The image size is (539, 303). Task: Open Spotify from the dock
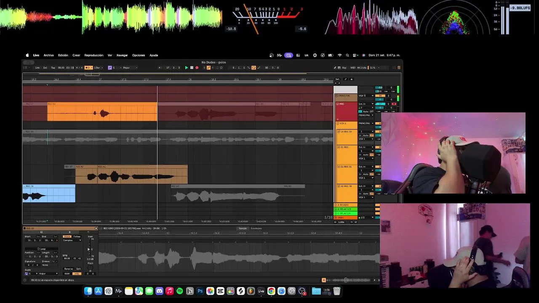(180, 291)
